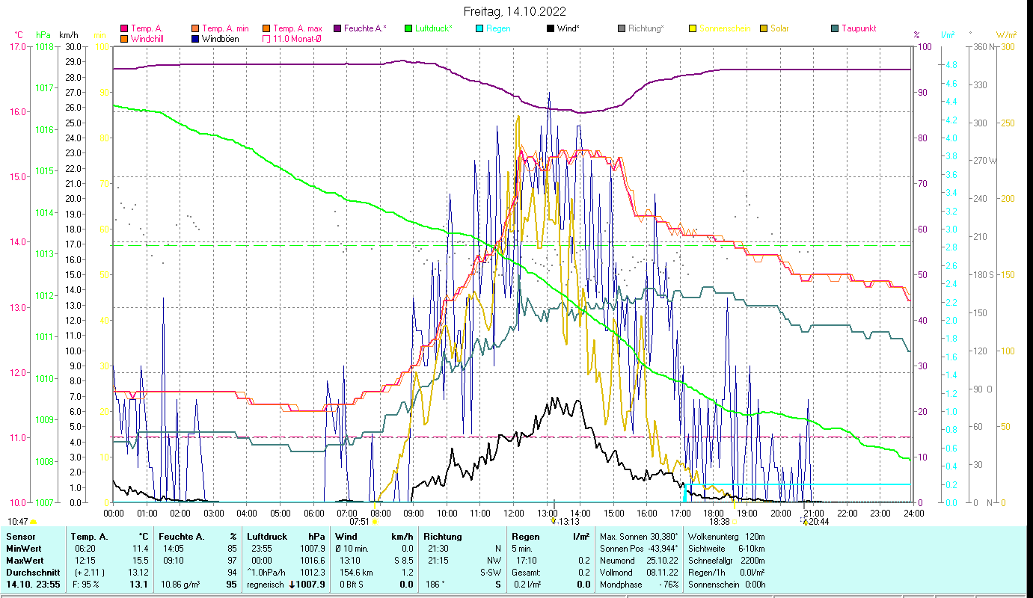
Task: Click the MaxWert row label
Action: click(x=25, y=561)
